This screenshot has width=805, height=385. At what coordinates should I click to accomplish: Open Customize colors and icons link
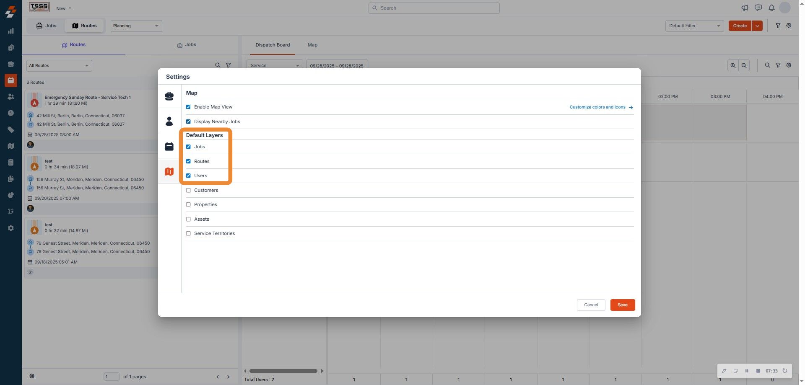point(601,107)
